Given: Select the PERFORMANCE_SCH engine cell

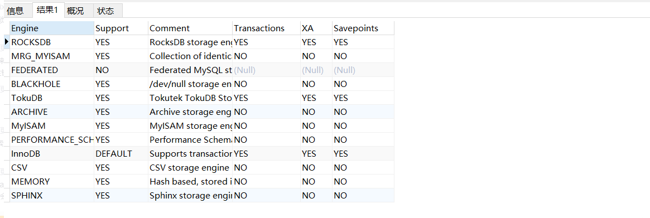Looking at the screenshot, I should [x=52, y=140].
